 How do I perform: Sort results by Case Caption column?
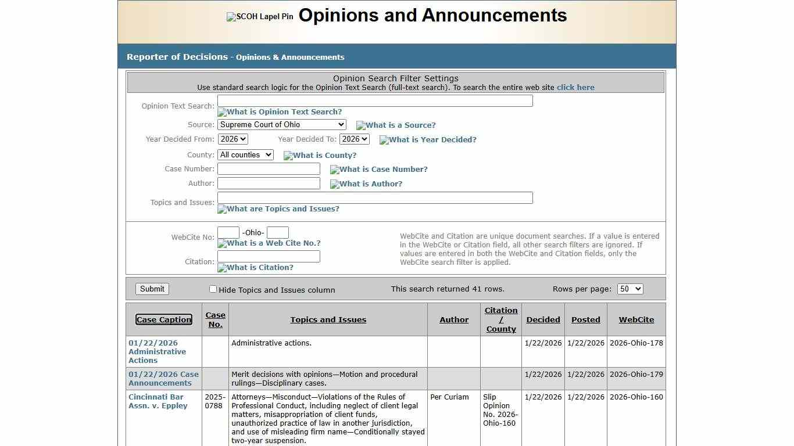(164, 319)
